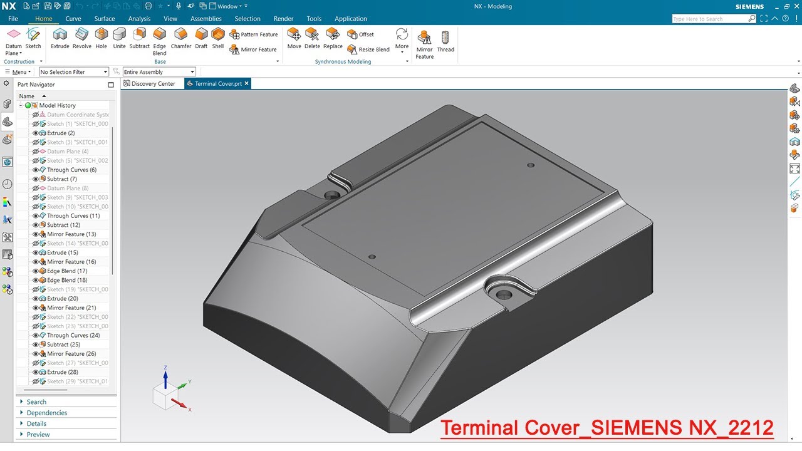Image resolution: width=802 pixels, height=451 pixels.
Task: Toggle visibility of Subtract (7)
Action: point(36,179)
